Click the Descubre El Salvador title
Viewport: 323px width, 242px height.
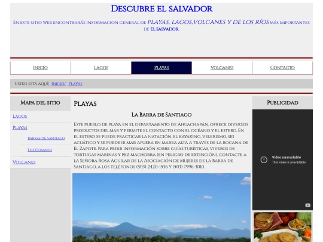161,9
